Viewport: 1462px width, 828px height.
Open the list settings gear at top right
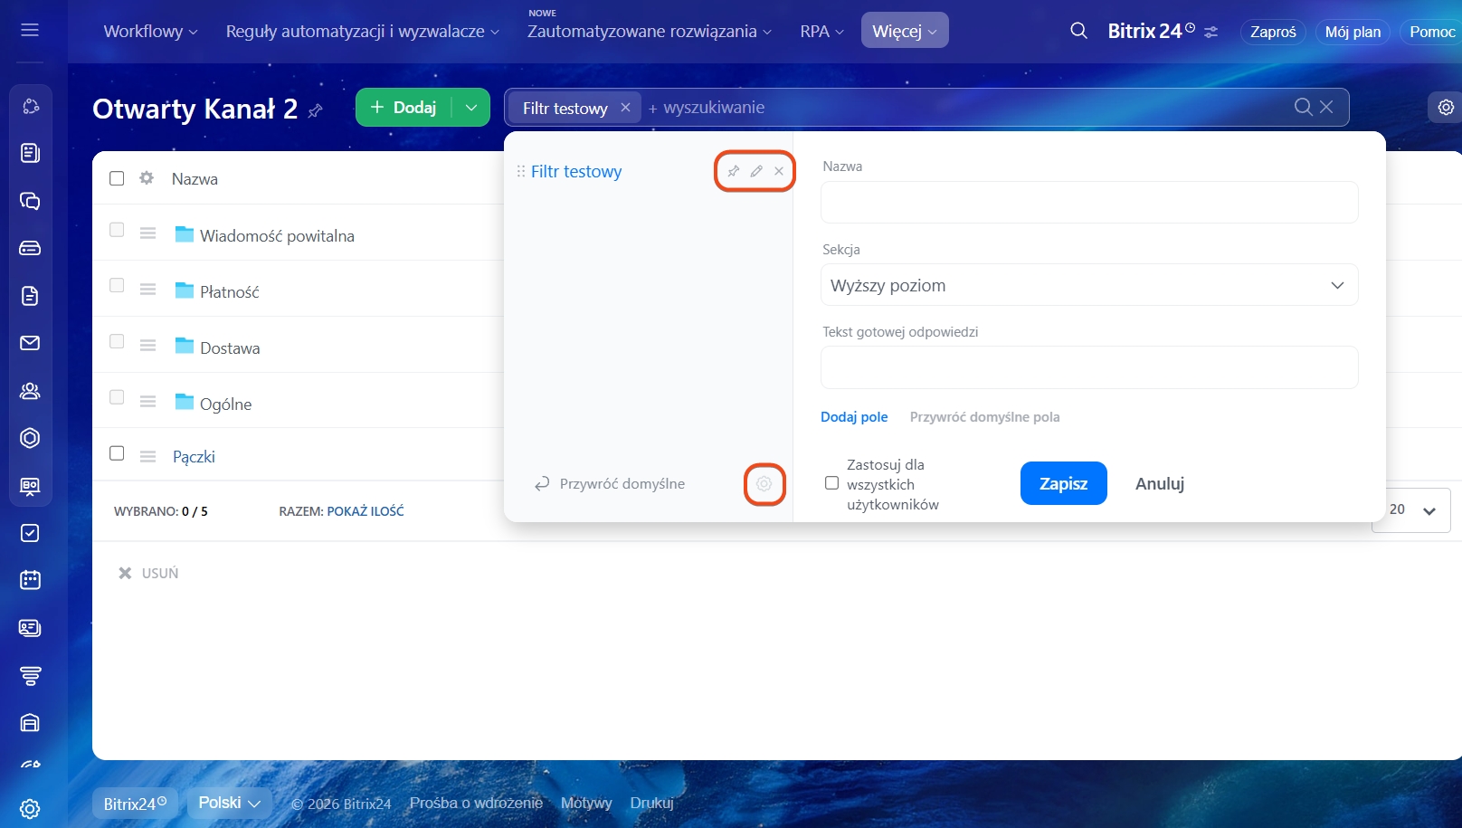coord(1446,107)
